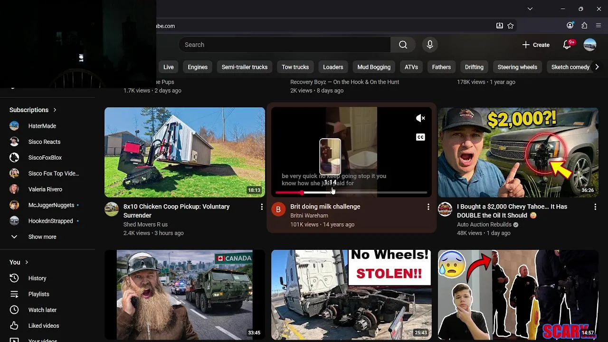This screenshot has height=342, width=608.
Task: Open Britni Wareham channel avatar
Action: point(278,209)
